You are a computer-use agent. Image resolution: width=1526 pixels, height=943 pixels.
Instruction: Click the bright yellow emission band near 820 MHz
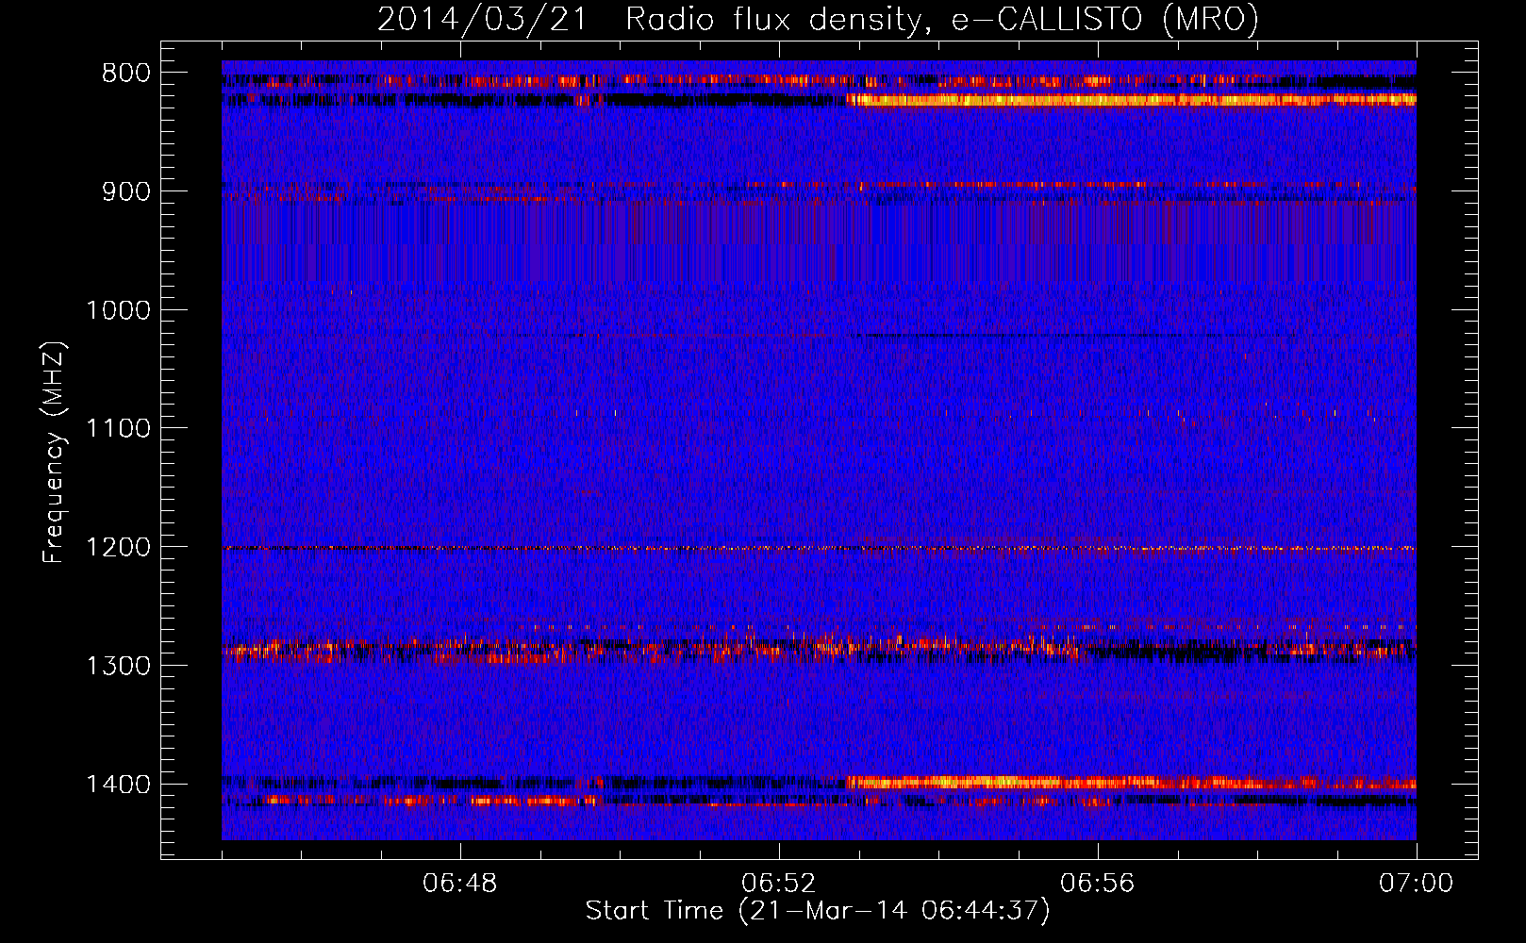1132,100
